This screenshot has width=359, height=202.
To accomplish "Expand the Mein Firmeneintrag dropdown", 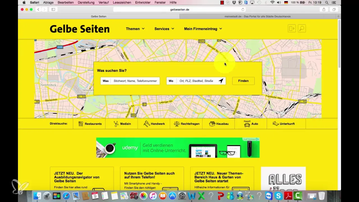I will (203, 29).
